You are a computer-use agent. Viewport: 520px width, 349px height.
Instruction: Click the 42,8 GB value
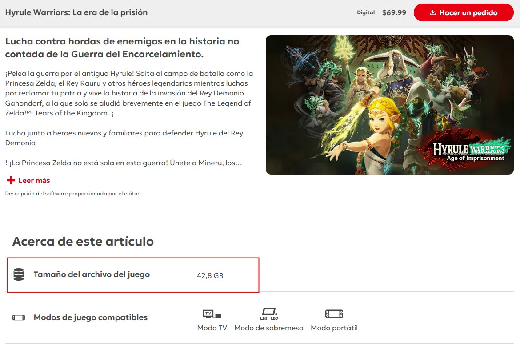210,275
